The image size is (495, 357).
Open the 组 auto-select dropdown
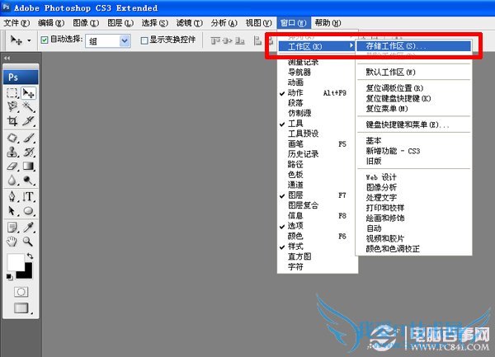[x=107, y=40]
